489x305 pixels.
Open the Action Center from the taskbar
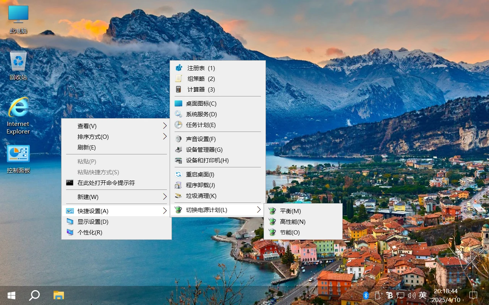coord(473,295)
